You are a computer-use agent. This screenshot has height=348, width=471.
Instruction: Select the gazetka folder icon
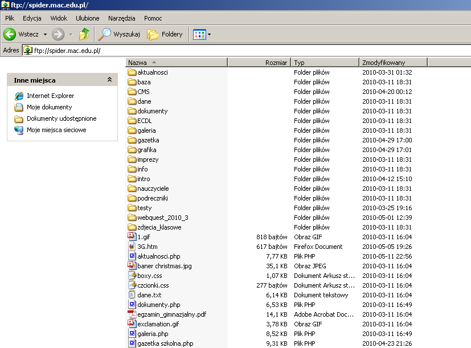pyautogui.click(x=132, y=140)
